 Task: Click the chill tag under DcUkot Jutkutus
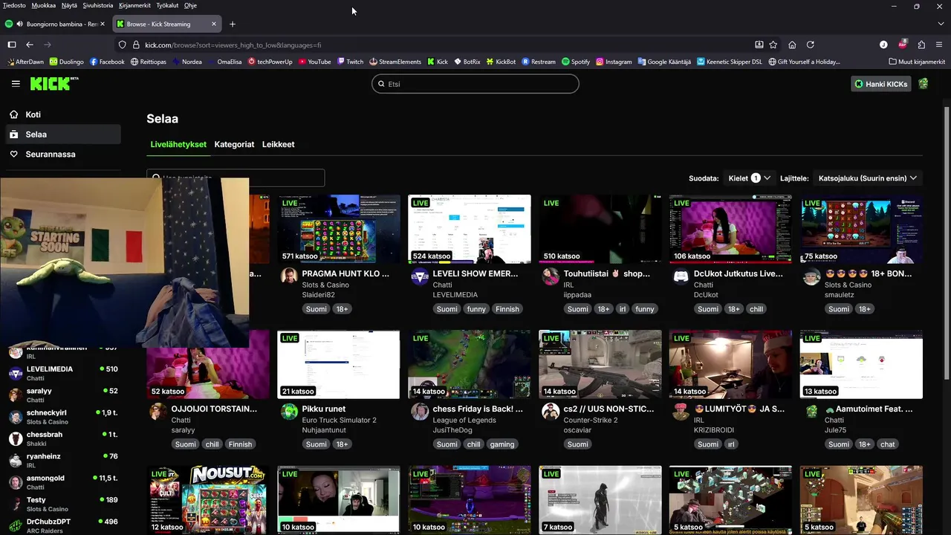coord(756,309)
